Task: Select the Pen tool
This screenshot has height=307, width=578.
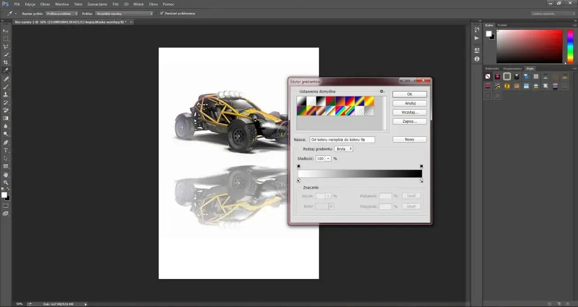Action: pyautogui.click(x=6, y=142)
